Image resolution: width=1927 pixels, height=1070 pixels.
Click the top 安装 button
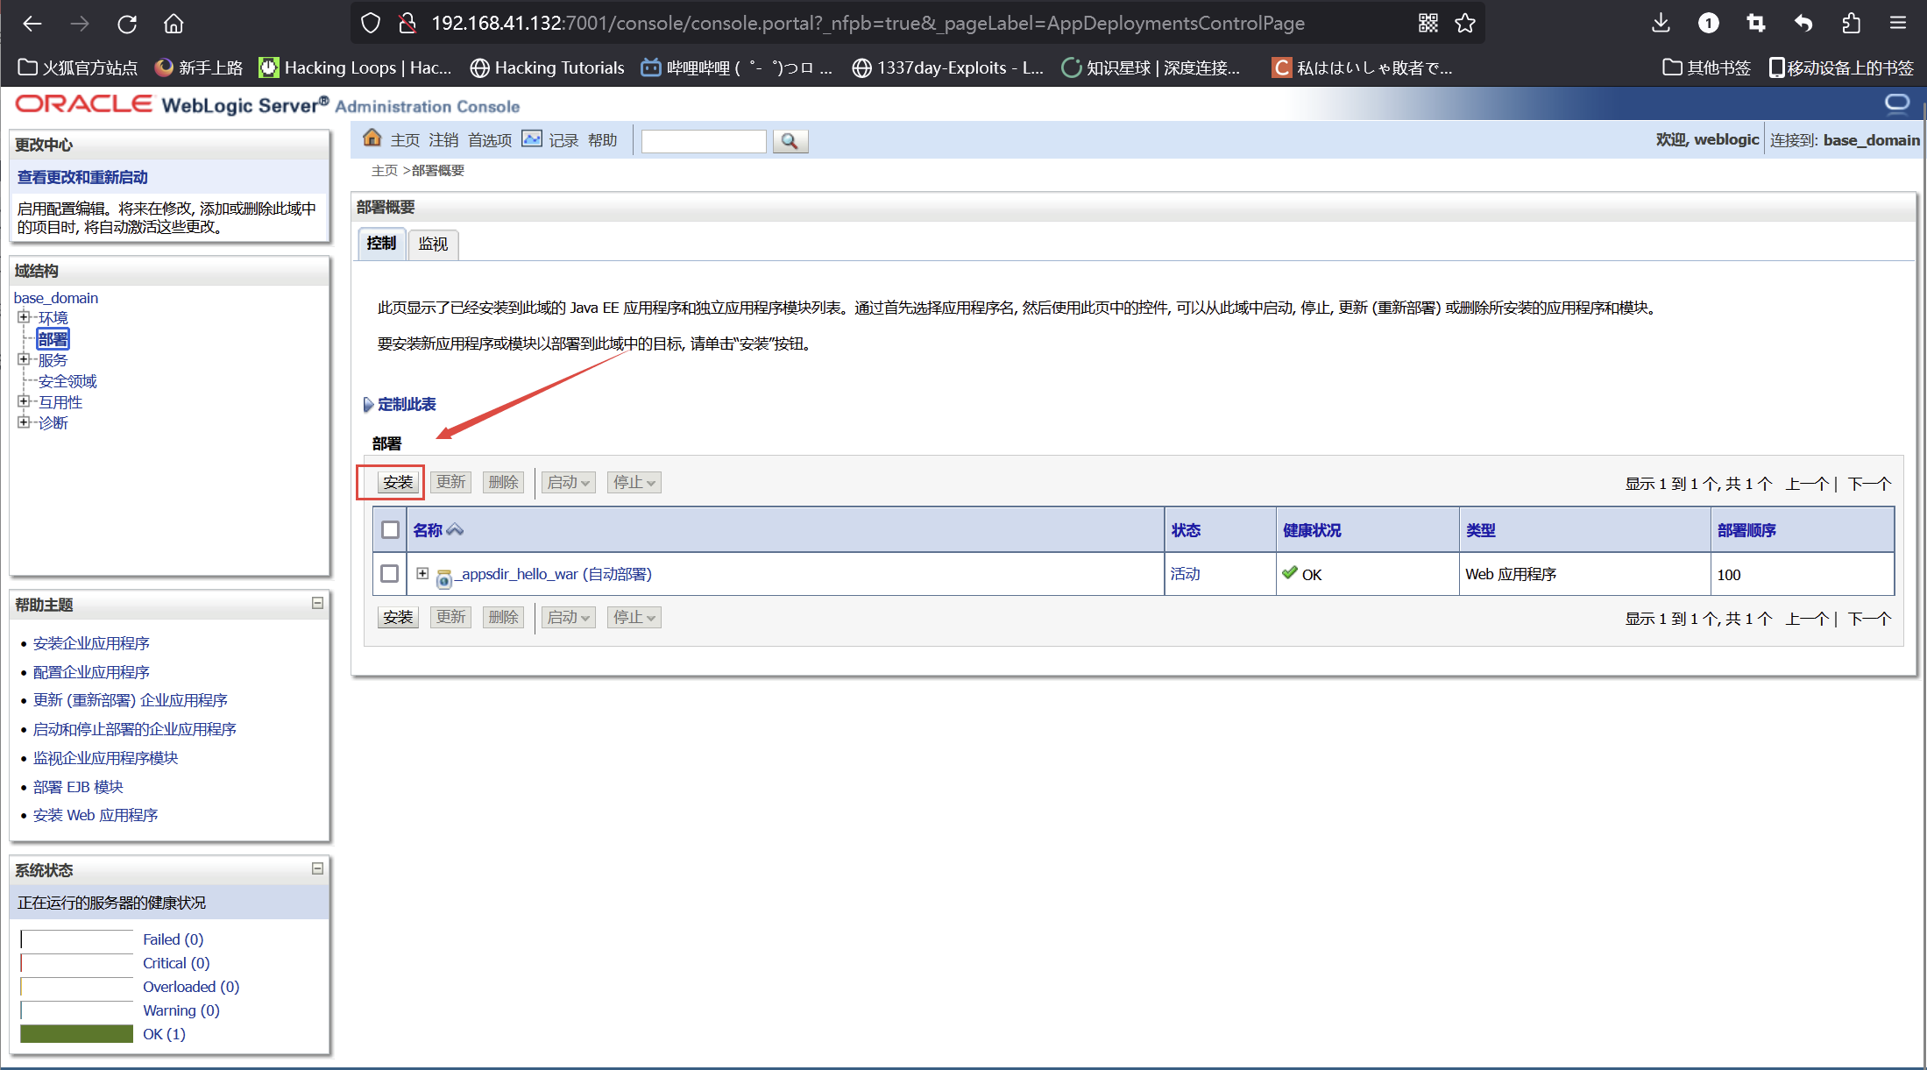click(398, 482)
